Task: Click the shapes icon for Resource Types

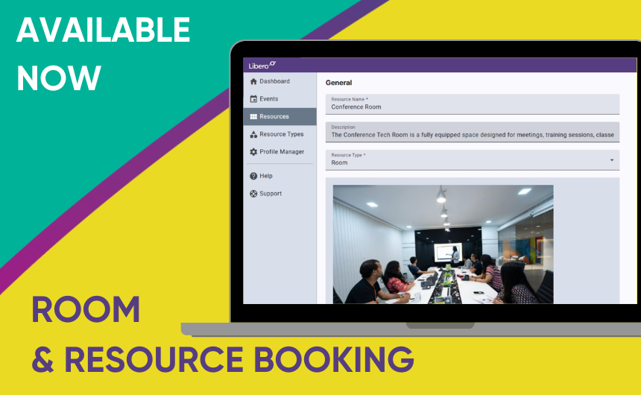Action: tap(253, 135)
